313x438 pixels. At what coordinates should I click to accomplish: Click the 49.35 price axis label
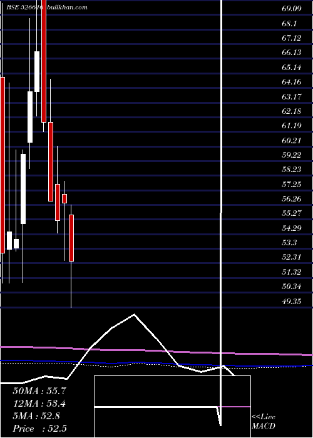292,302
